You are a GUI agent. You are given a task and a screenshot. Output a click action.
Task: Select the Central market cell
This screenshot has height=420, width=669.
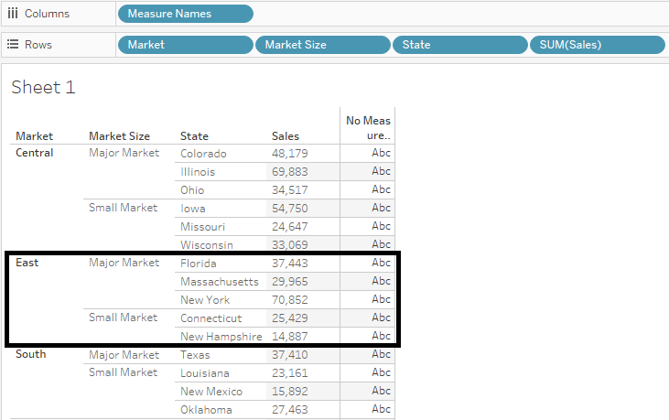pos(35,153)
